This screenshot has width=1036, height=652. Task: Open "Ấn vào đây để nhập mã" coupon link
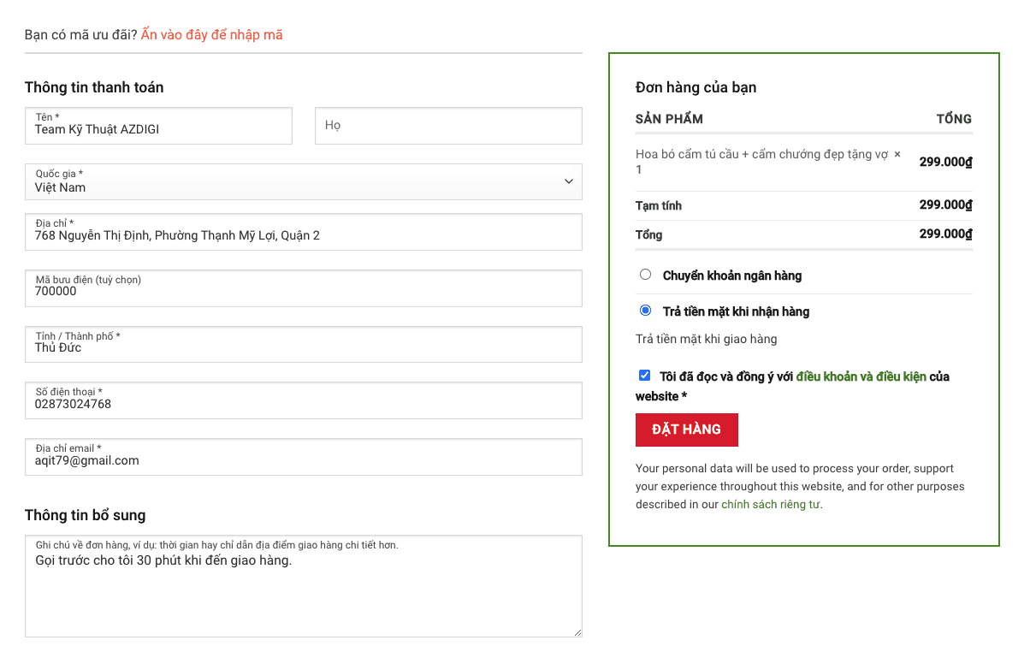(211, 34)
